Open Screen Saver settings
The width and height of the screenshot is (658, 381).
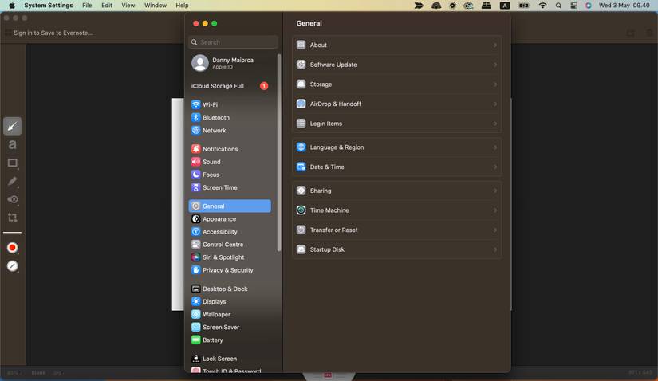pyautogui.click(x=230, y=328)
